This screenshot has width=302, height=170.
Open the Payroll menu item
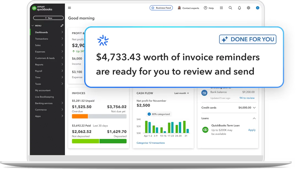tap(40, 71)
